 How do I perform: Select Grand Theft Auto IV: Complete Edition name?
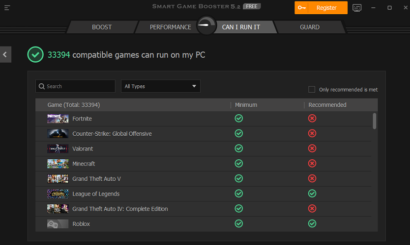120,209
